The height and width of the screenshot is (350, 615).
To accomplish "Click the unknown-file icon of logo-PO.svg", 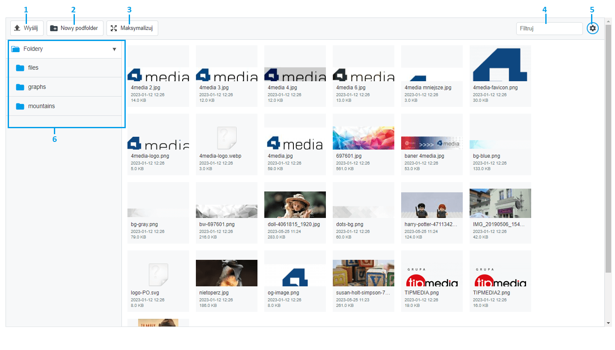I will coord(158,274).
